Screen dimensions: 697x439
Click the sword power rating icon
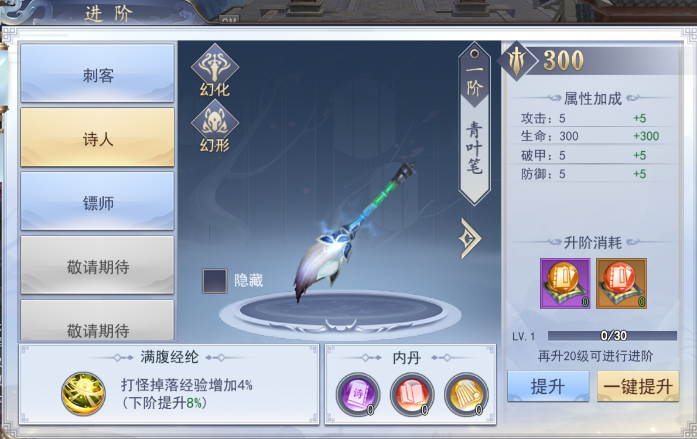(x=516, y=60)
